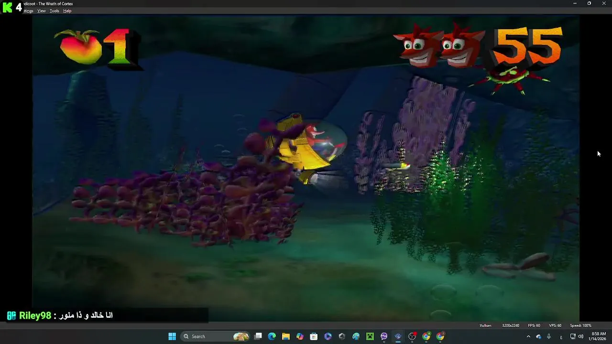Open the Help menu
Viewport: 612px width, 344px height.
pyautogui.click(x=67, y=11)
